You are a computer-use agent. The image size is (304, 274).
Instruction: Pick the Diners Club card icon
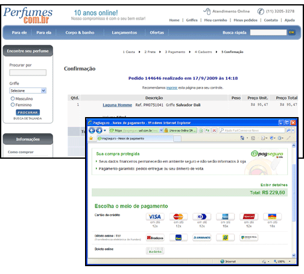point(202,217)
